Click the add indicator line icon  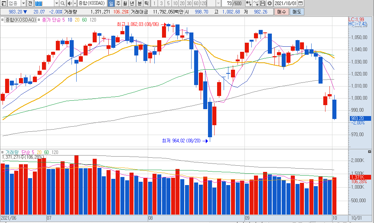256,3
